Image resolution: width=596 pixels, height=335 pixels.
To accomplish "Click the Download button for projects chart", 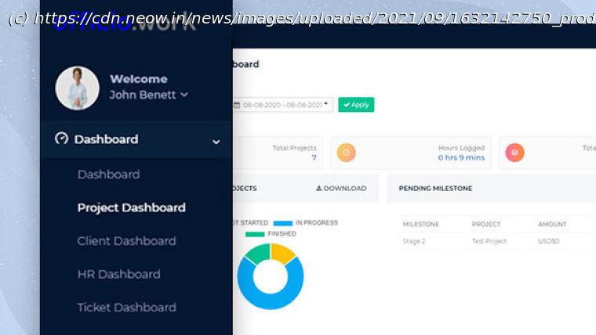I will click(x=341, y=189).
